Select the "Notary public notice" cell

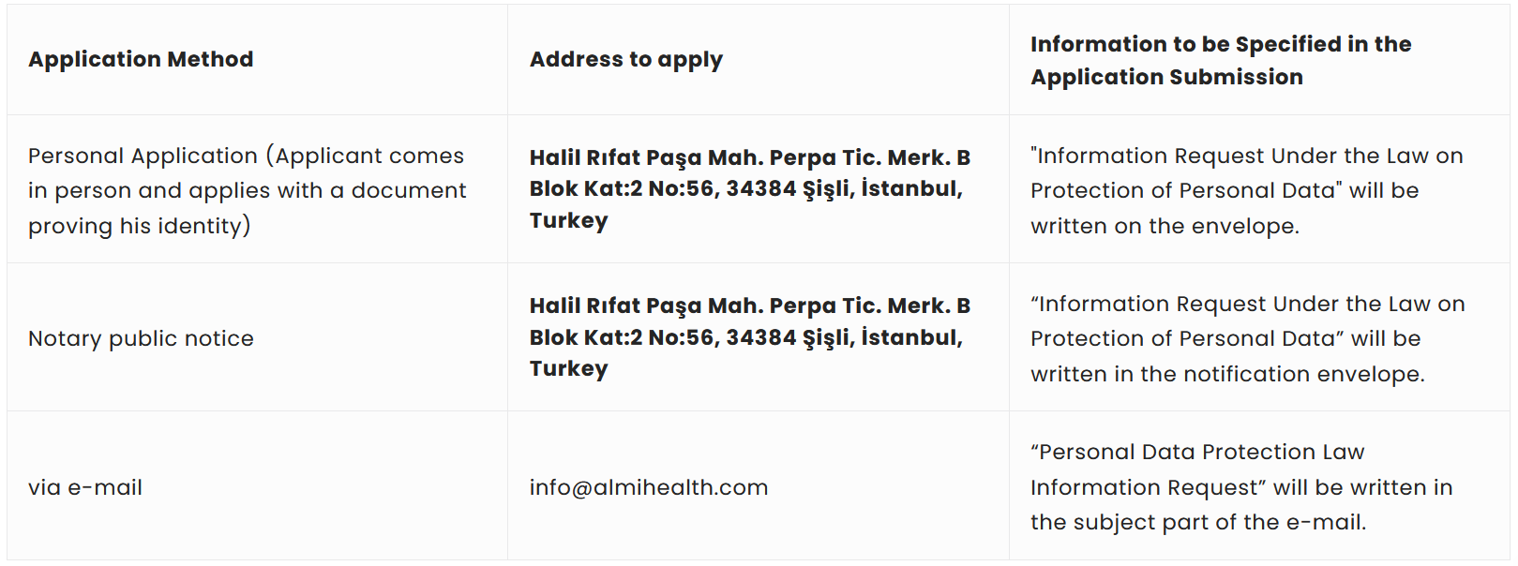(141, 338)
